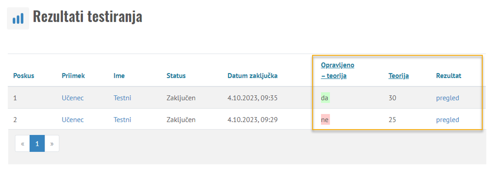Screen dimensions: 493x170
Task: Open pregled link for attempt 1
Action: pos(447,98)
